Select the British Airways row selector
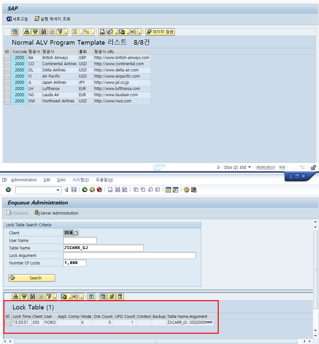319x344 pixels. click(8, 58)
